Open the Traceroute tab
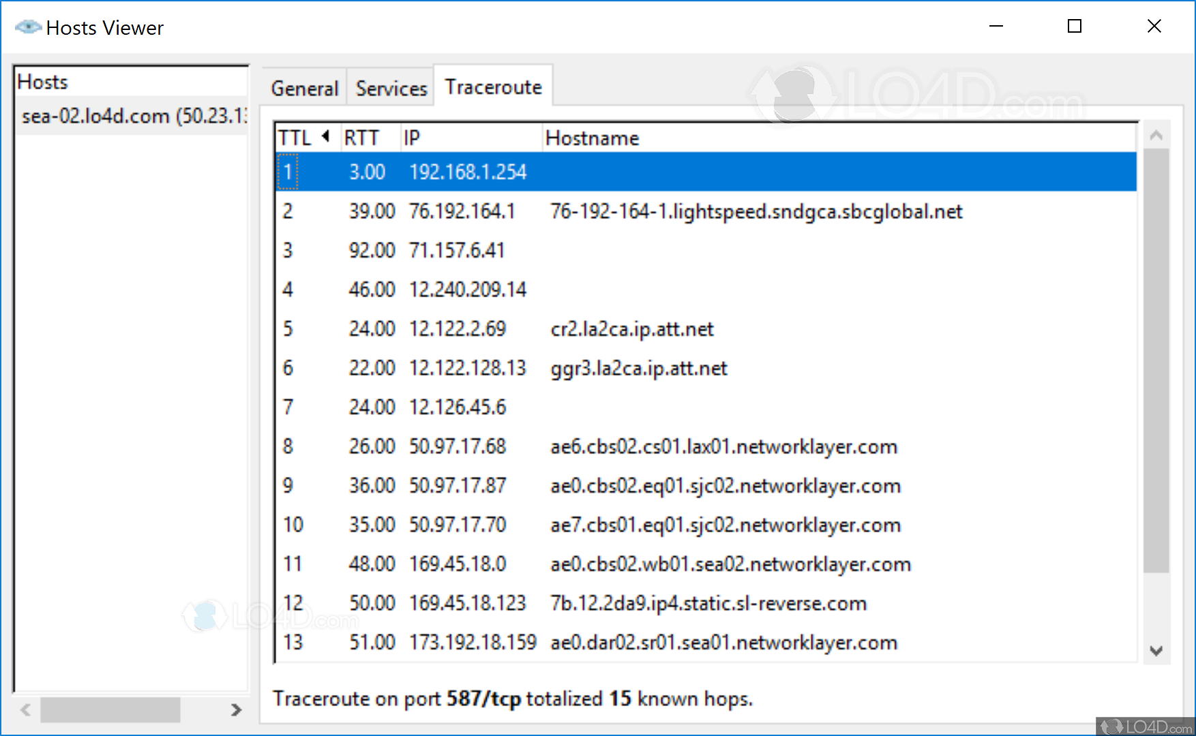This screenshot has width=1196, height=736. pos(493,86)
